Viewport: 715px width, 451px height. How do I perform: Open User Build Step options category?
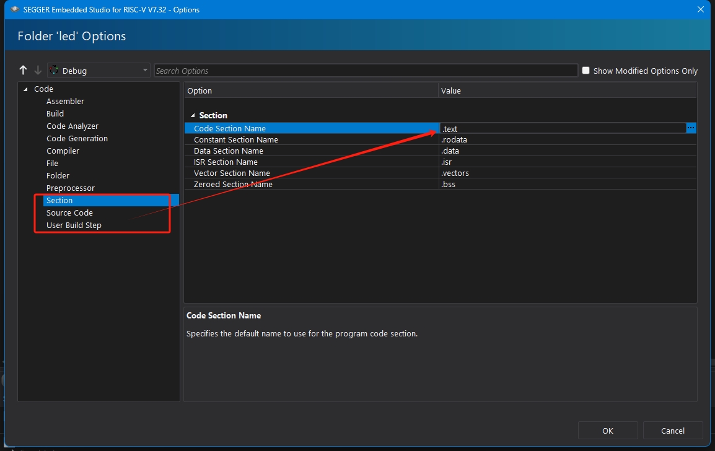coord(74,225)
